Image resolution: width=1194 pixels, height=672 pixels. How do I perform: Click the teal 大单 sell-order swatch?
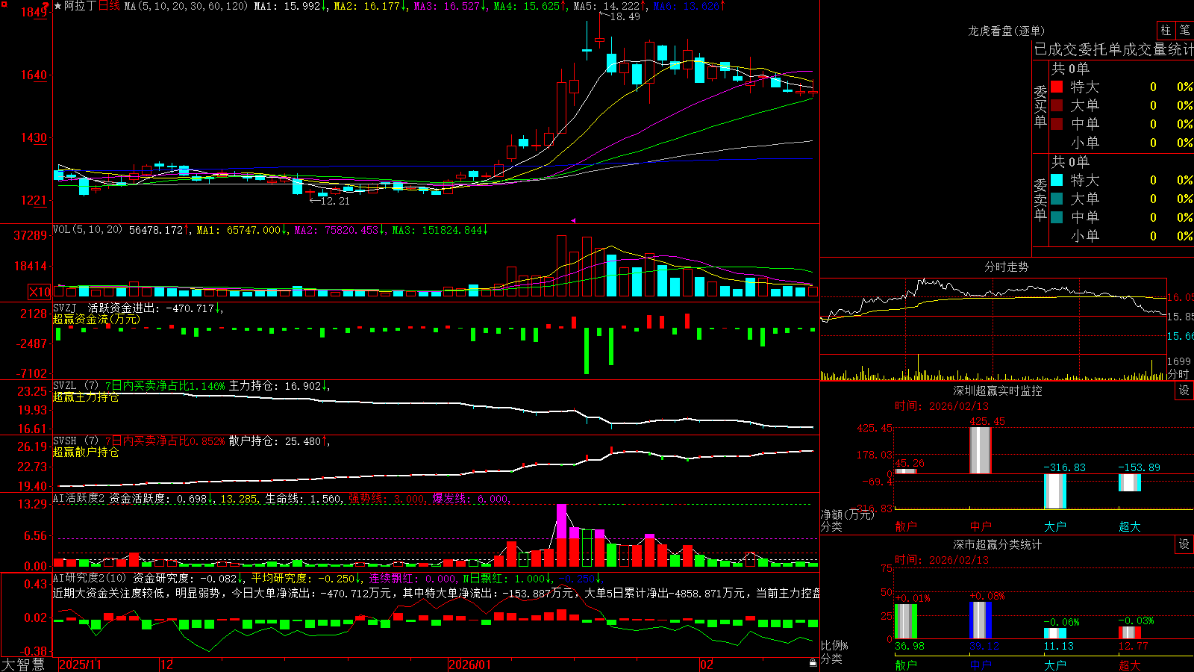pyautogui.click(x=1057, y=199)
